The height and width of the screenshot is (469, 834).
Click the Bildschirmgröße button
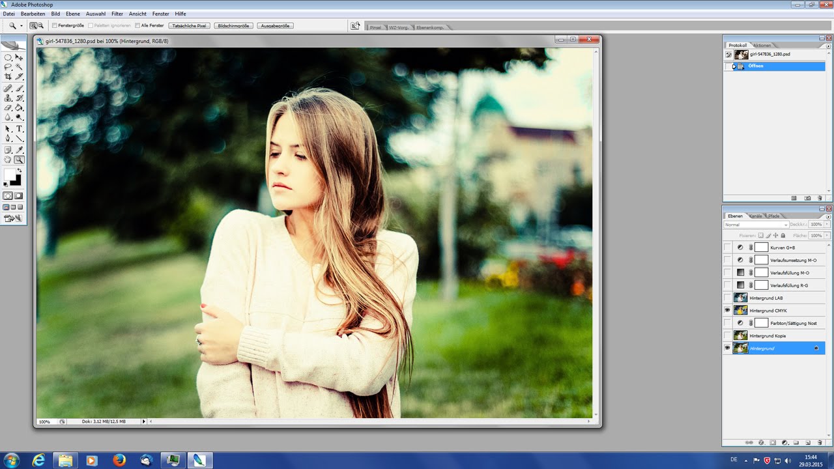[233, 25]
